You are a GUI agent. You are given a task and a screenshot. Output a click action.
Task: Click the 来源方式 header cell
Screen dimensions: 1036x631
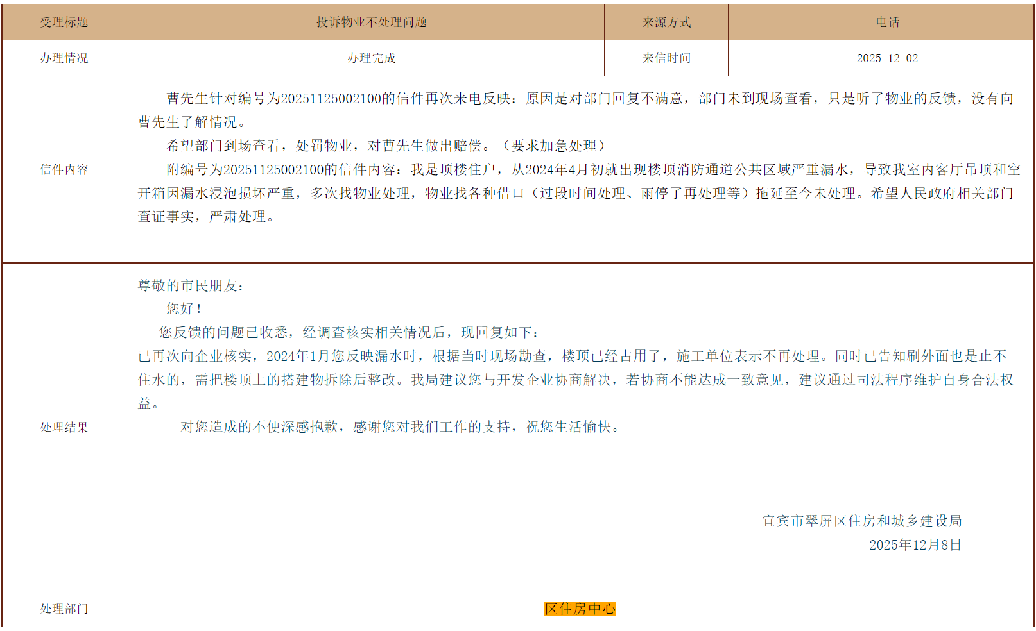pyautogui.click(x=666, y=22)
